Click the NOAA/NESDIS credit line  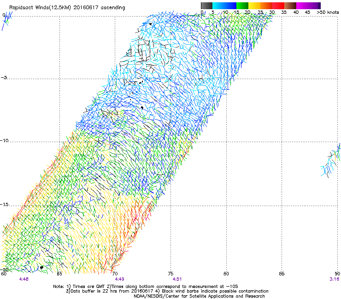point(199,296)
